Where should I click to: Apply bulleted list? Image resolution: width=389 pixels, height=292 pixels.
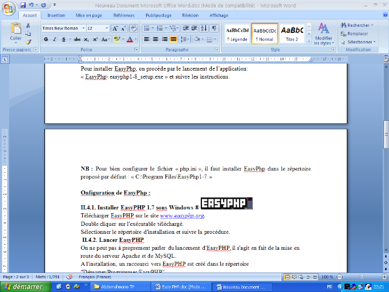[147, 28]
